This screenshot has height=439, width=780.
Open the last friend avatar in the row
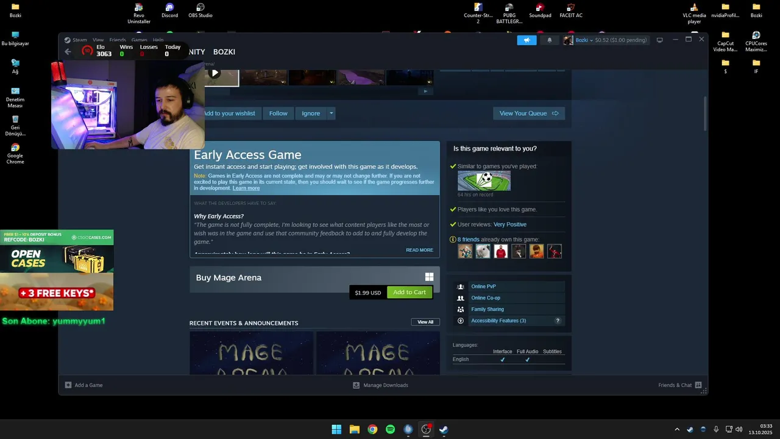click(555, 251)
